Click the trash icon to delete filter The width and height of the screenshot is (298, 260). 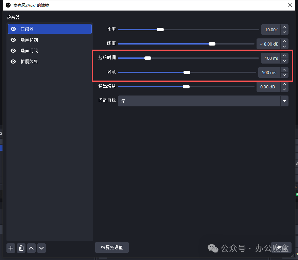(21, 248)
